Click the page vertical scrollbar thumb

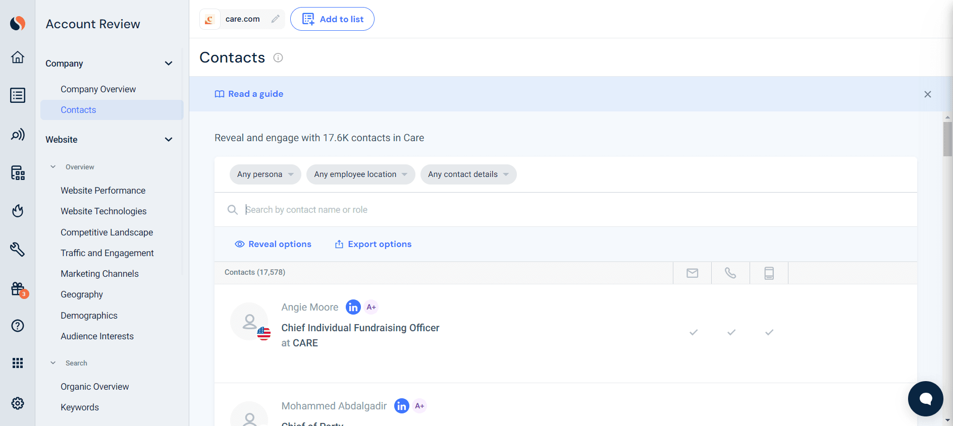click(947, 139)
